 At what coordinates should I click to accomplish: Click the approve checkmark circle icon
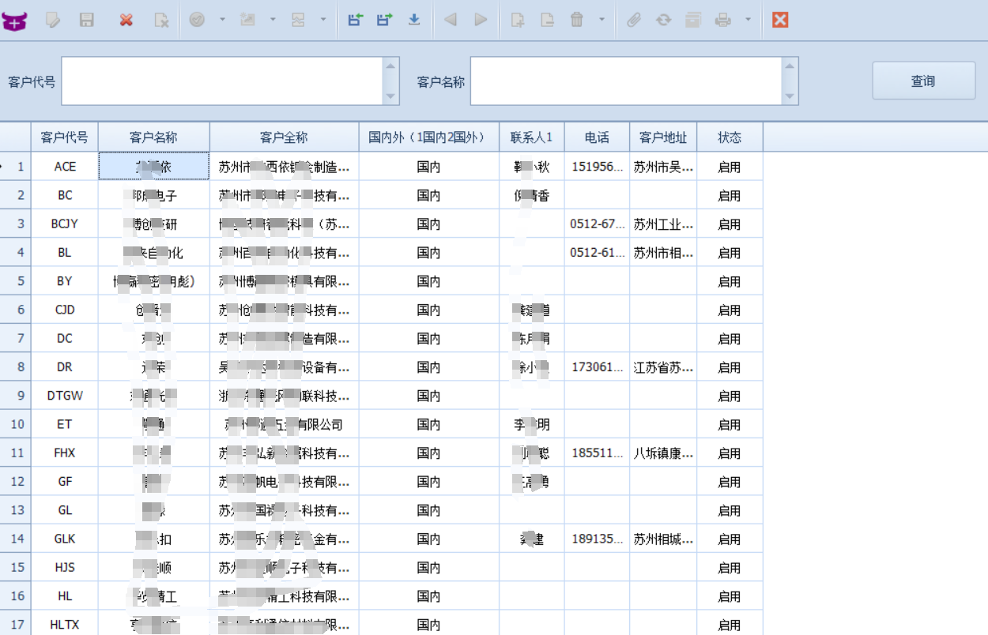pos(197,20)
